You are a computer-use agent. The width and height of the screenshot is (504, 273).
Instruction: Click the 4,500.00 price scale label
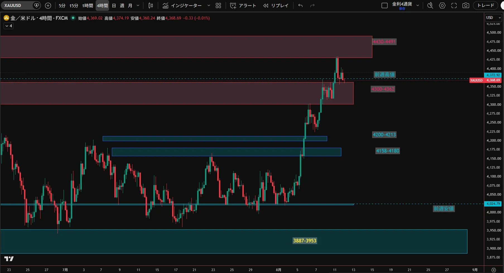click(494, 33)
